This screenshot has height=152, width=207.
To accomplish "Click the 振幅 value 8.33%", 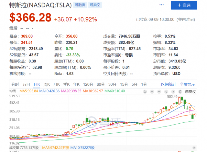I will 170,43.
